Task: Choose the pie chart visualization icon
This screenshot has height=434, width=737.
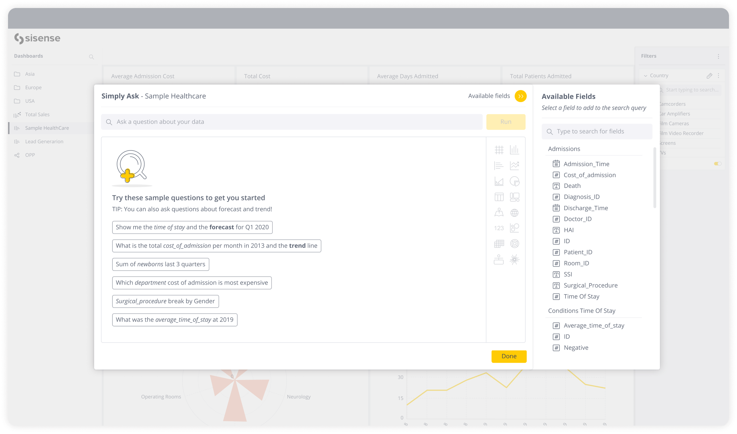Action: pos(514,181)
